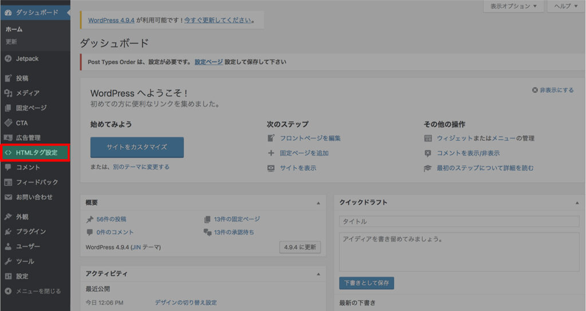
Task: Click the dismiss circle-x icon in welcome panel
Action: pos(535,90)
